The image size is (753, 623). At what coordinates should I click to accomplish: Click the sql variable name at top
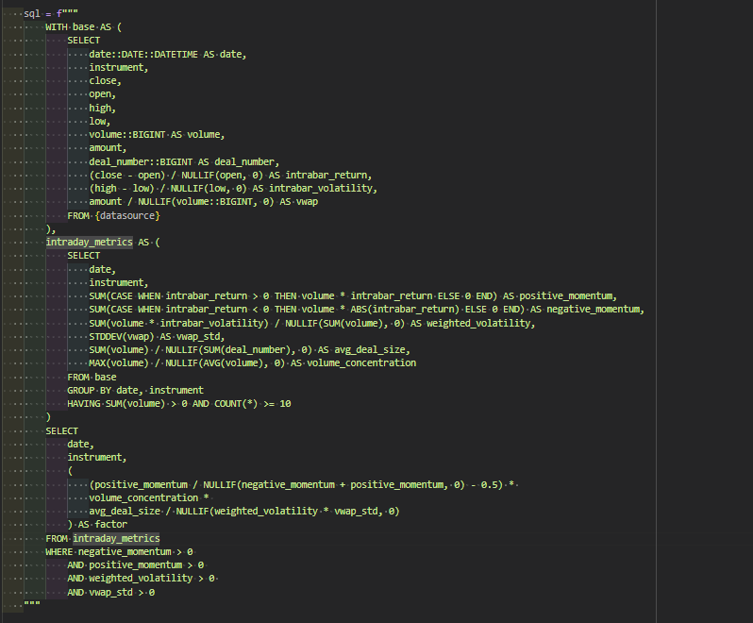tap(32, 13)
